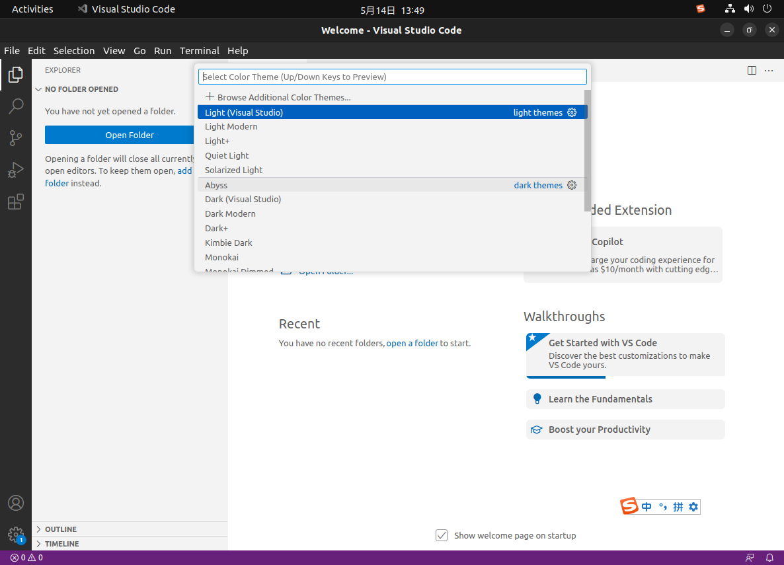Click the light themes gear icon
784x565 pixels.
pos(572,112)
